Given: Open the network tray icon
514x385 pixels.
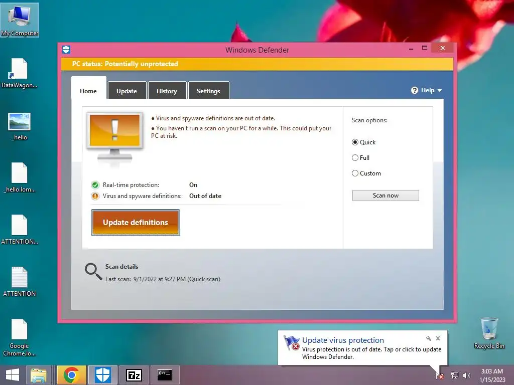Looking at the screenshot, I should click(454, 375).
